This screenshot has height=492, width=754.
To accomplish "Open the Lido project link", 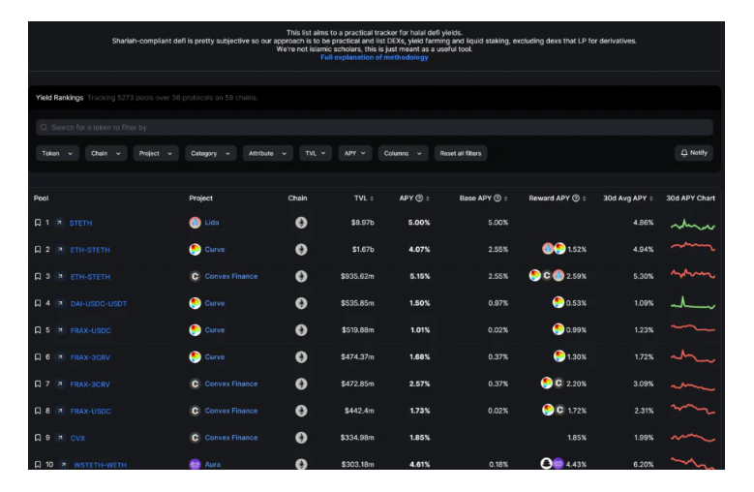I will click(x=212, y=223).
